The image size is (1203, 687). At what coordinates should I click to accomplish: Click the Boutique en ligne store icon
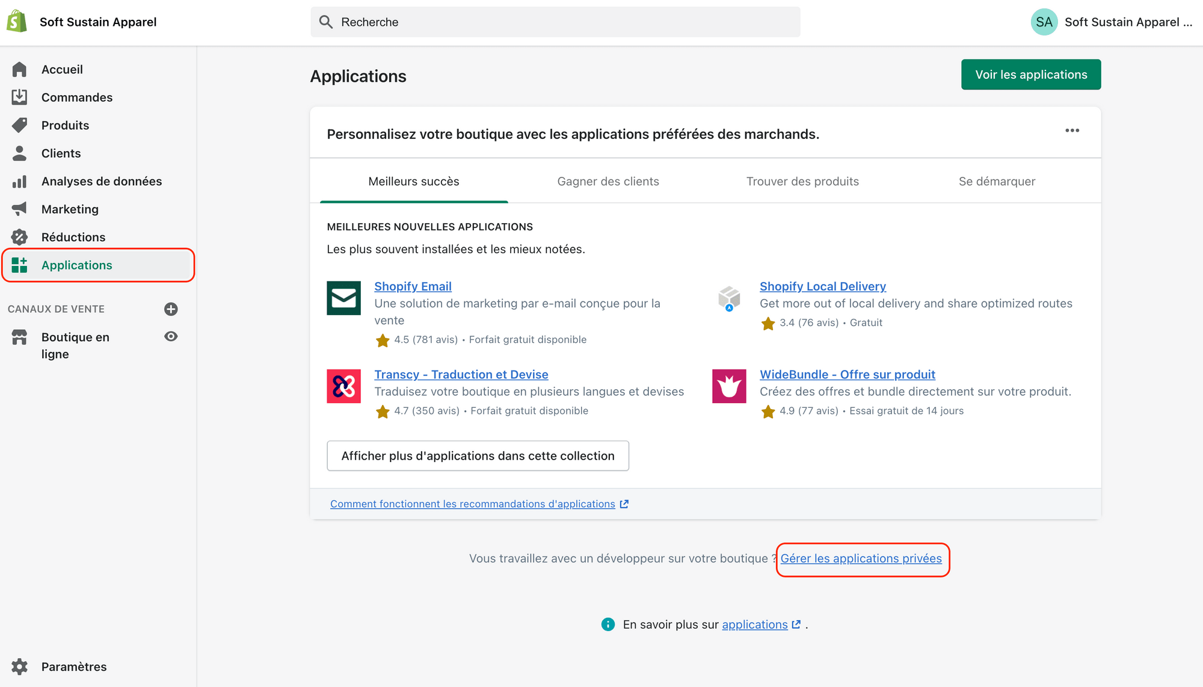pyautogui.click(x=19, y=337)
